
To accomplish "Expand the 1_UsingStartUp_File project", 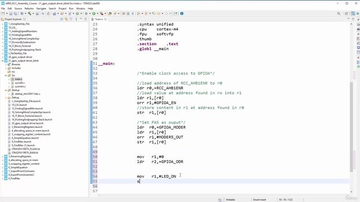I will pyautogui.click(x=2, y=24).
